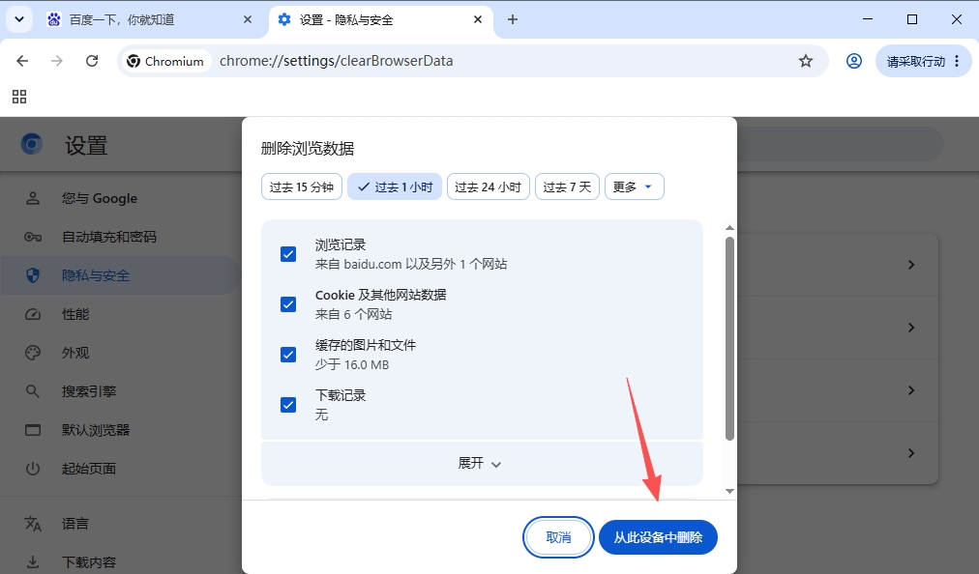979x574 pixels.
Task: Open new tab with the plus icon
Action: click(x=513, y=20)
